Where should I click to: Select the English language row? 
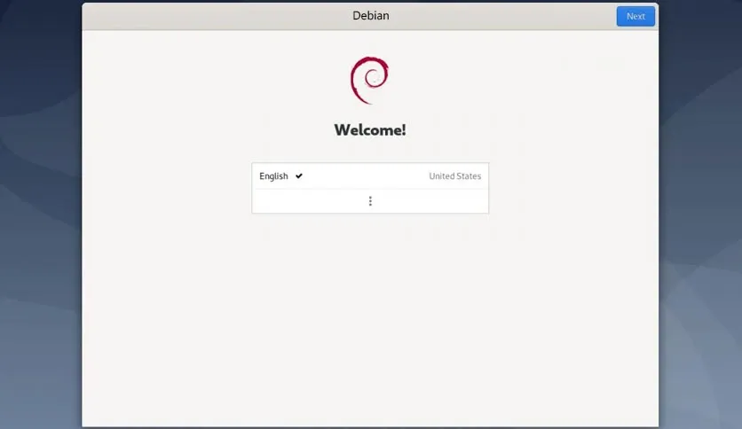click(x=370, y=175)
